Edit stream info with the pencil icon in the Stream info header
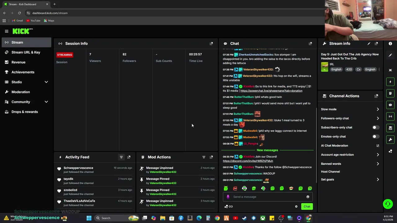The height and width of the screenshot is (223, 397). pos(369,44)
